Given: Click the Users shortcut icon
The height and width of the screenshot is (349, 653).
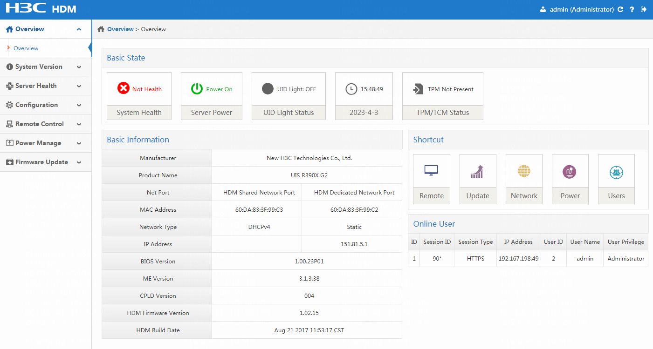Looking at the screenshot, I should click(616, 172).
